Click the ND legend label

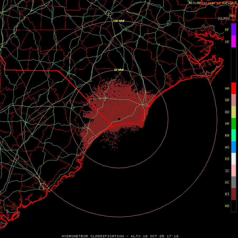(x=227, y=206)
